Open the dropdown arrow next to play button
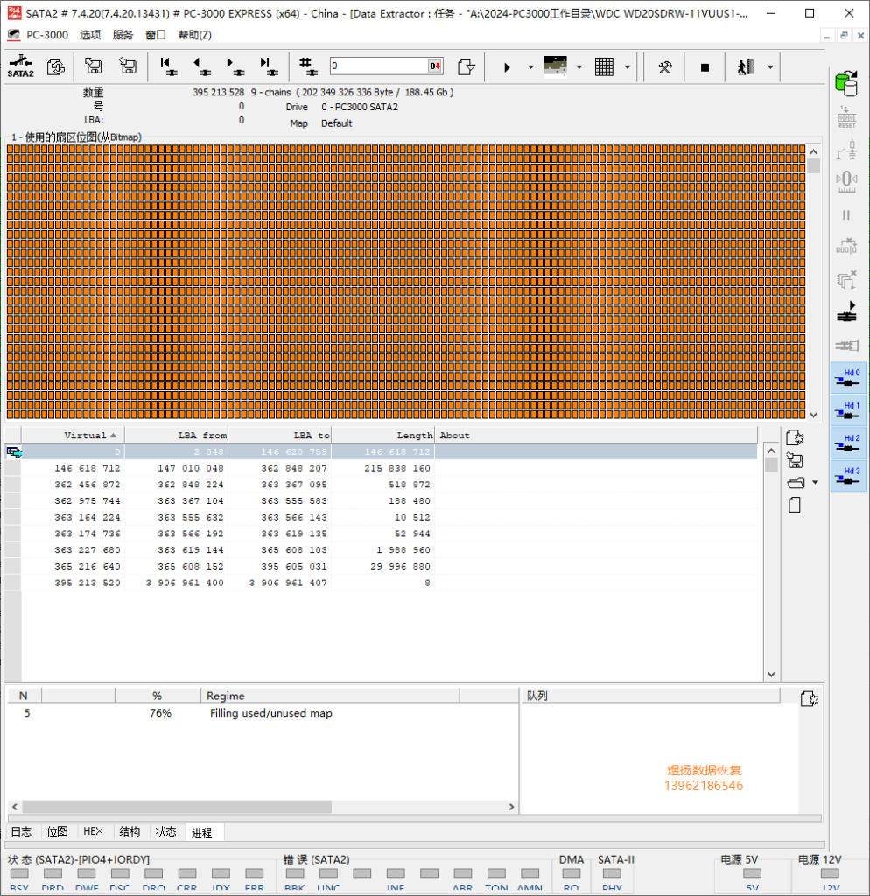Viewport: 870px width, 896px height. pos(531,67)
